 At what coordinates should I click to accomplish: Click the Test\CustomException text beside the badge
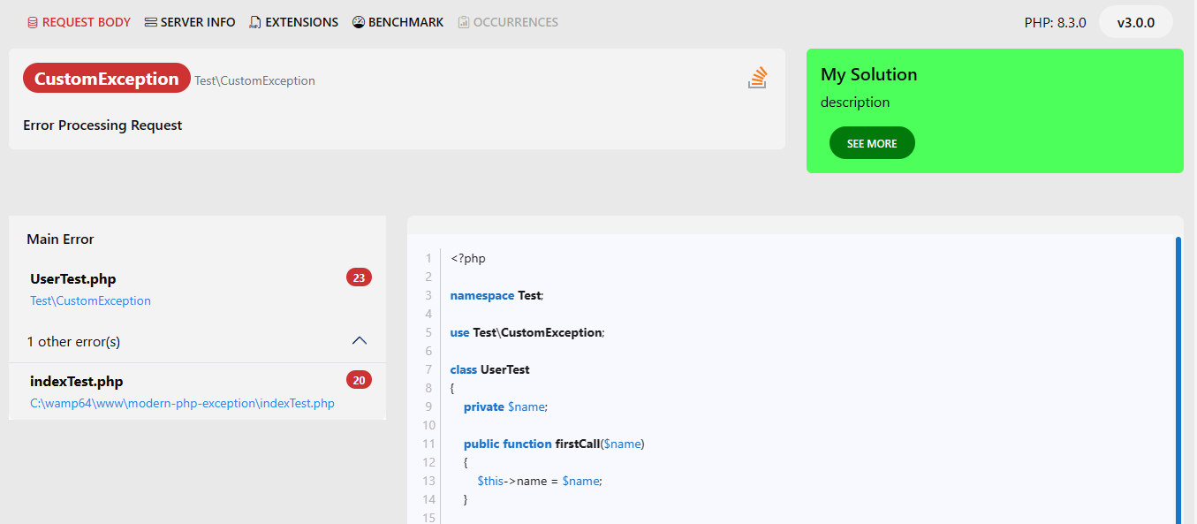(254, 80)
